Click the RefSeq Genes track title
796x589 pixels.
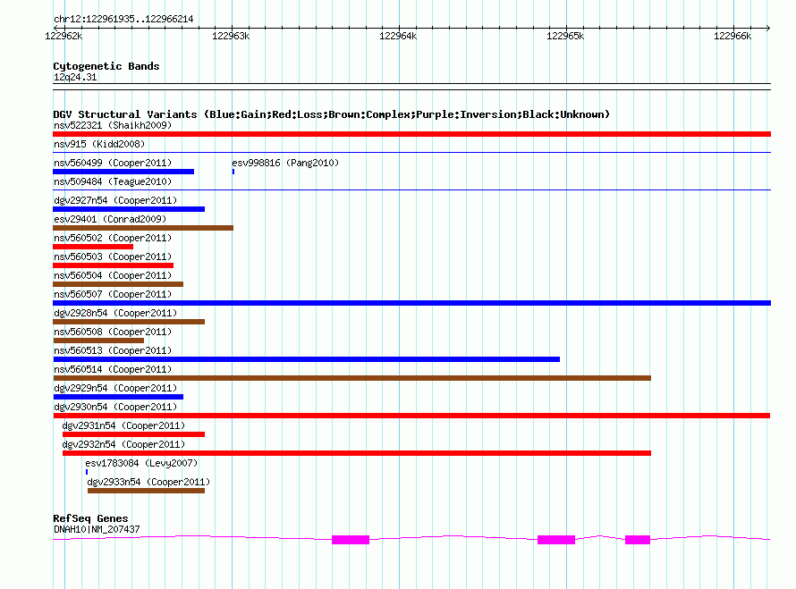pos(90,518)
